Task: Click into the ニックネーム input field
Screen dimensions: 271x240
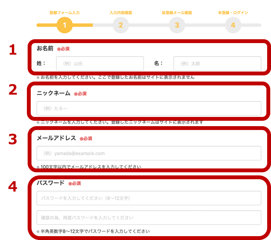Action: [x=149, y=108]
